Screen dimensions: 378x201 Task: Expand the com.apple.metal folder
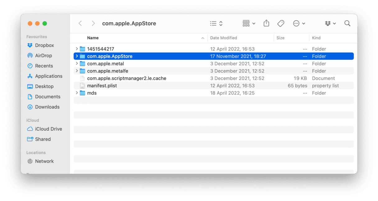77,63
